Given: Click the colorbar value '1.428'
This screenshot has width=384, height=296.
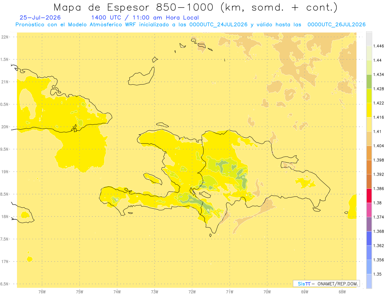Looking at the screenshot, I should [379, 89].
